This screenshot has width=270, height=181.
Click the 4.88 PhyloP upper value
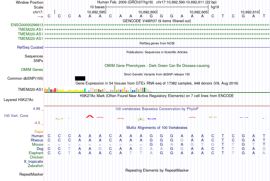click(36, 109)
